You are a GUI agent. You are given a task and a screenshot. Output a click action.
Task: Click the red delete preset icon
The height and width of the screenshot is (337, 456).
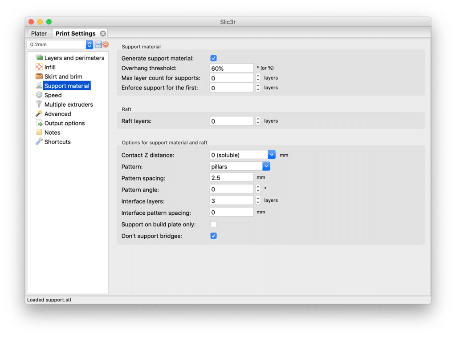[105, 44]
